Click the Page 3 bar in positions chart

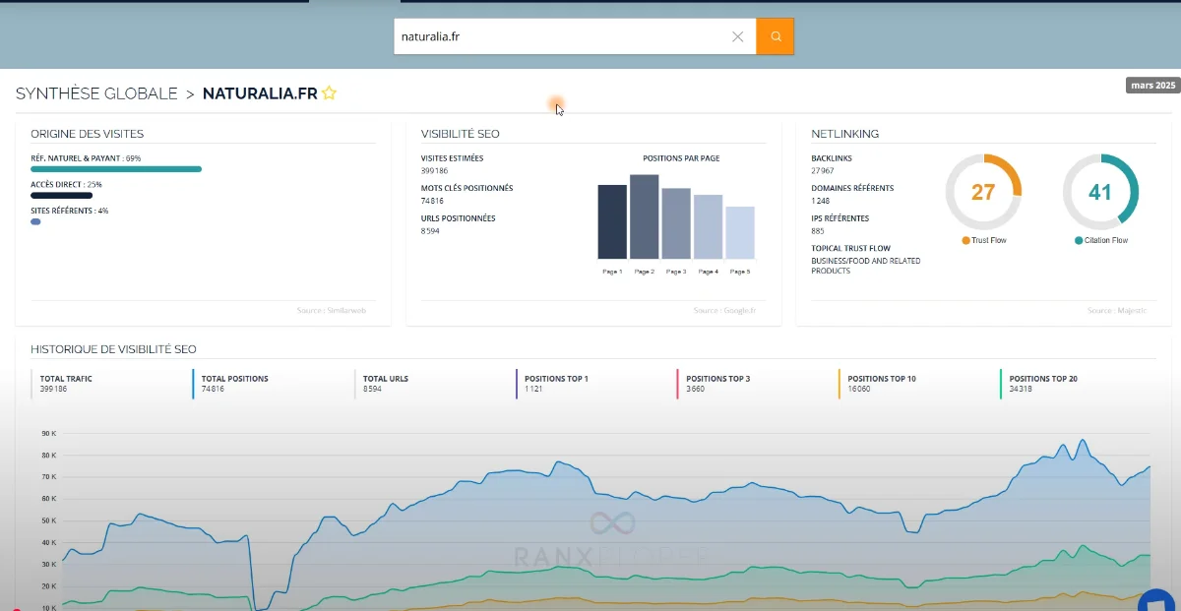click(676, 223)
